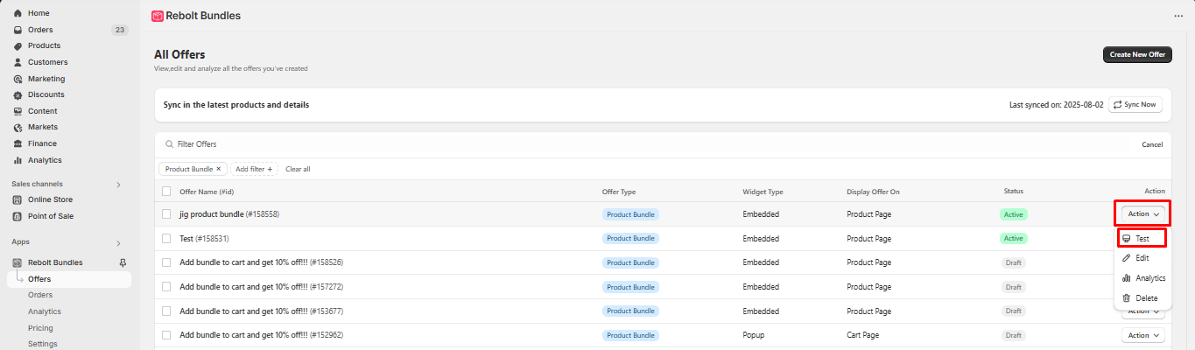The height and width of the screenshot is (350, 1195).
Task: Click the pin icon beside Rebolt Bundles
Action: [123, 262]
